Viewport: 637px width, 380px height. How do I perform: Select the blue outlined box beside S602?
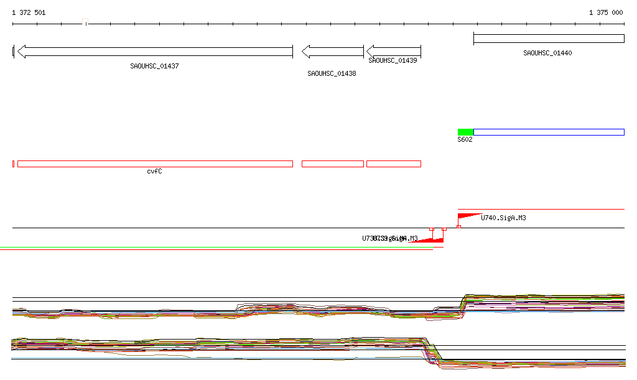point(549,132)
